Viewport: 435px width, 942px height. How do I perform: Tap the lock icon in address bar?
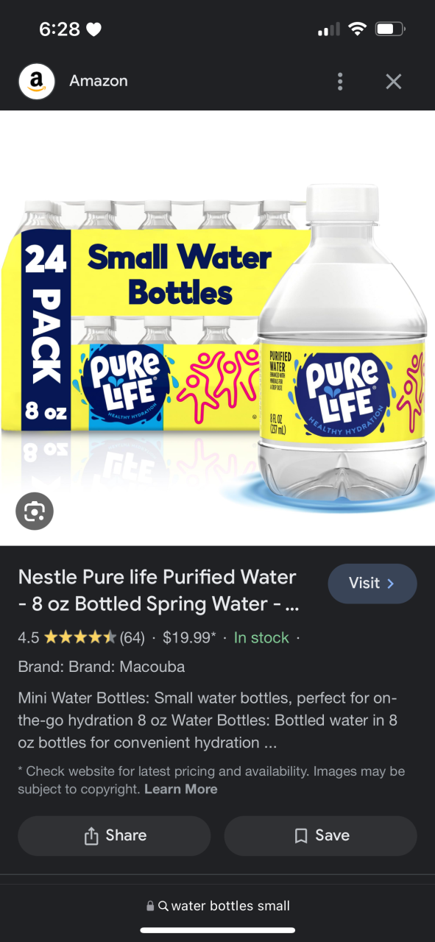(x=150, y=906)
